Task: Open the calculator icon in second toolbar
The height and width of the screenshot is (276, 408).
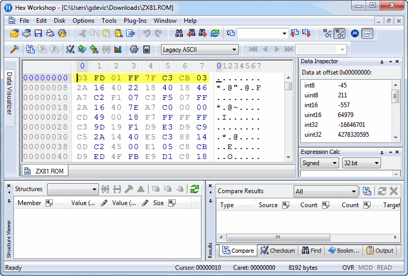Action: tap(147, 49)
